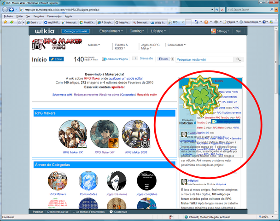Go to the home page with the house icon
Screen dimensions: 280x221
click(197, 22)
